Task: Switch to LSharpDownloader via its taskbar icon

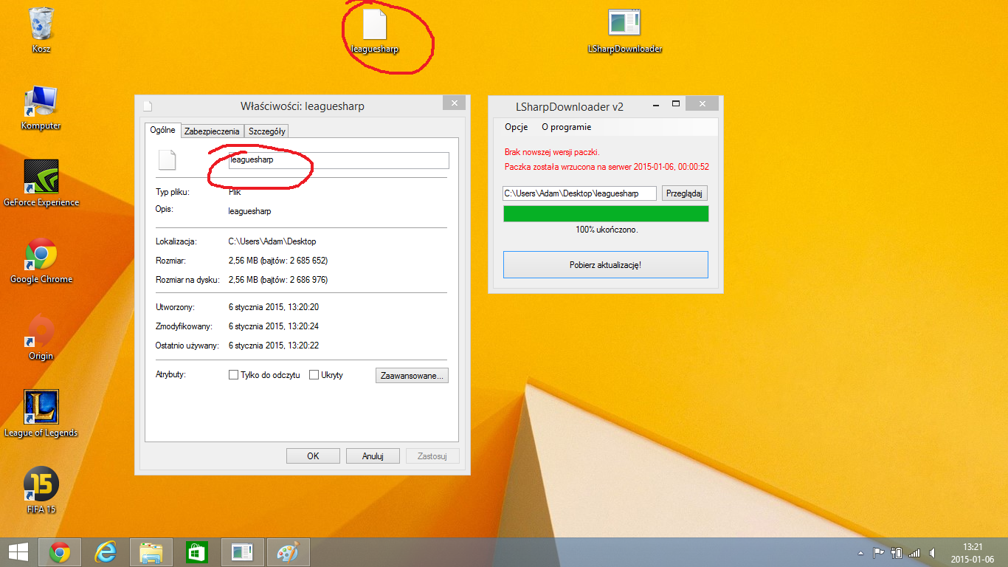Action: click(x=243, y=552)
